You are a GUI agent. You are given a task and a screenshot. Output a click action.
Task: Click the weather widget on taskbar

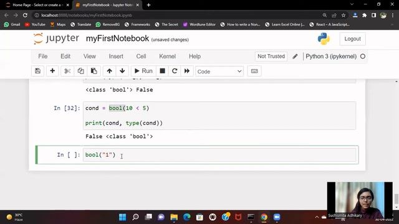coord(15,217)
